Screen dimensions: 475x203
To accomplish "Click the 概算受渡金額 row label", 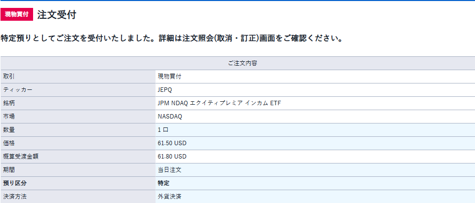I will (x=21, y=157).
